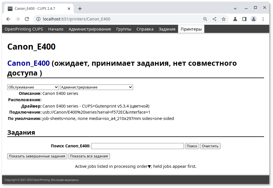The image size is (273, 188).
Task: Open the browser profile icon
Action: [x=254, y=19]
